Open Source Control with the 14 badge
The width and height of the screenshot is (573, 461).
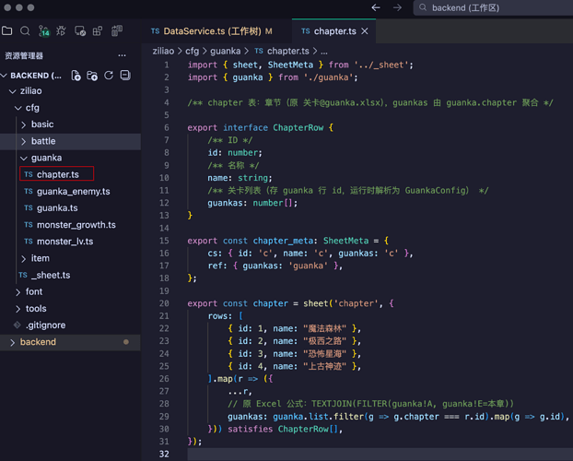44,31
